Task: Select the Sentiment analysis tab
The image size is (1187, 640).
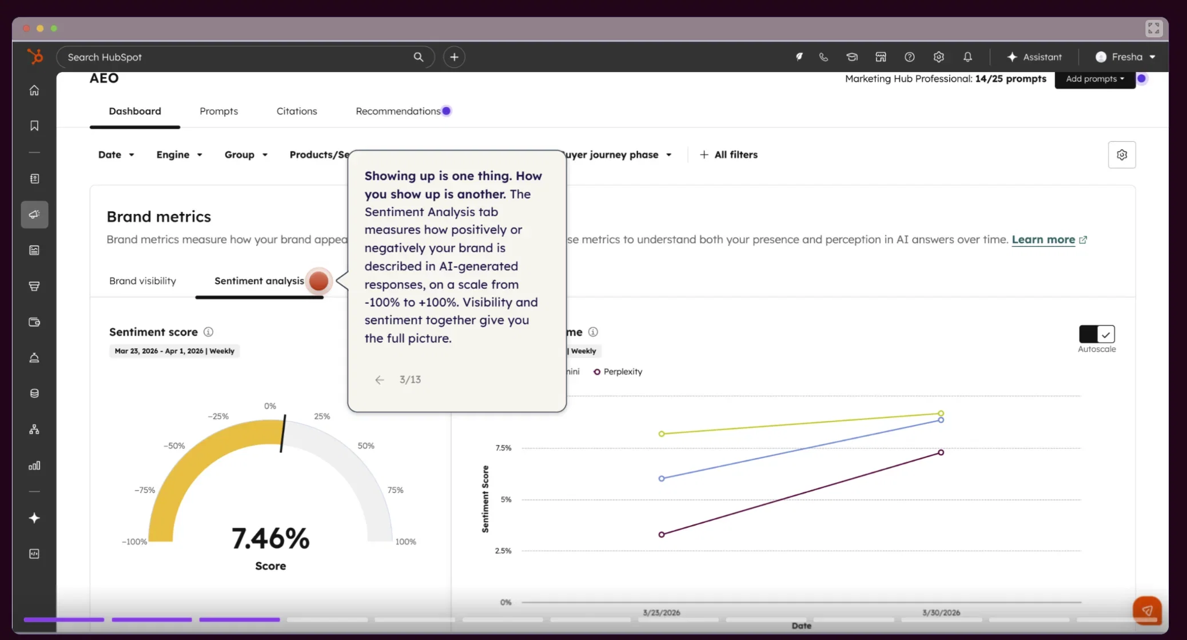Action: 259,281
